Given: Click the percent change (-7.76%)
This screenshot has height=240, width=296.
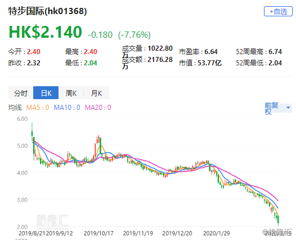Looking at the screenshot, I should point(134,35).
